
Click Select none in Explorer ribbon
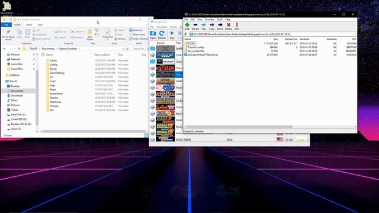(137, 34)
